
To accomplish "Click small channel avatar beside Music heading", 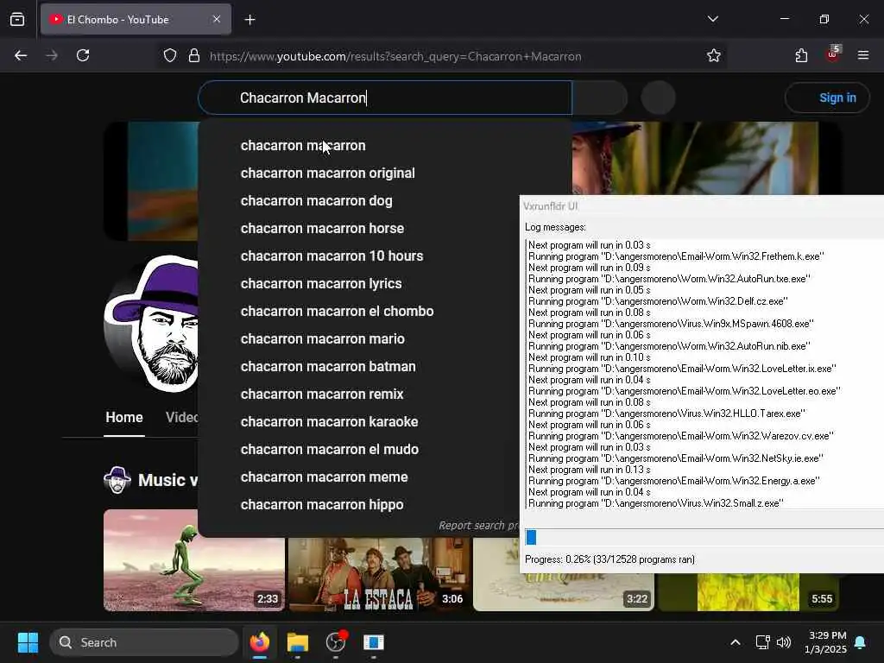I will tap(117, 480).
